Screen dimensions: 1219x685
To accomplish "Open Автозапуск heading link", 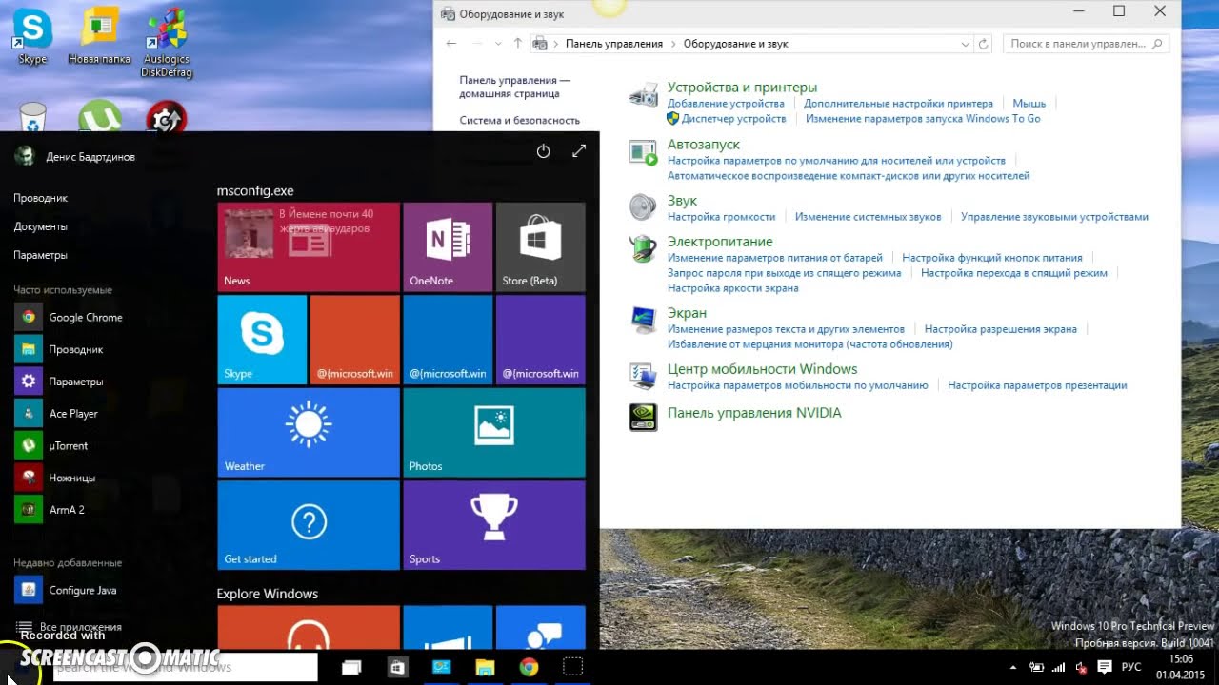I will [703, 145].
